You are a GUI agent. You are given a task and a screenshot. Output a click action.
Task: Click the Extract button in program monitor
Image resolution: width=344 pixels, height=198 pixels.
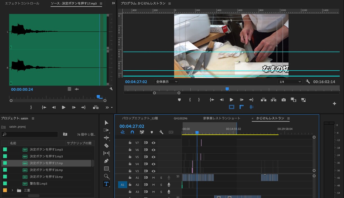(x=274, y=100)
